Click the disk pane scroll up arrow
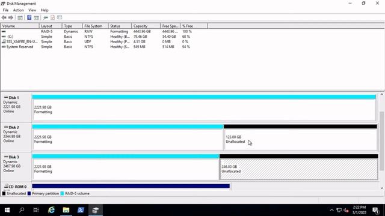 382,95
